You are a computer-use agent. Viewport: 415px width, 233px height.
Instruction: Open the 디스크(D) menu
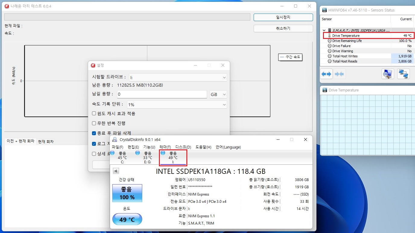(183, 147)
